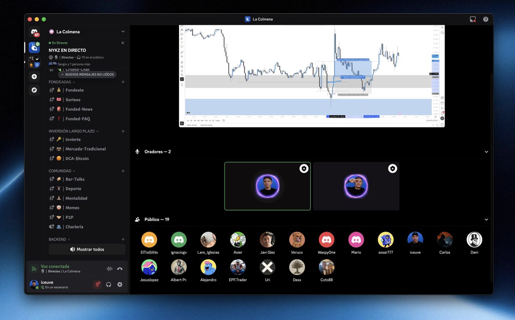Open user settings gear
The width and height of the screenshot is (515, 320).
click(x=120, y=284)
